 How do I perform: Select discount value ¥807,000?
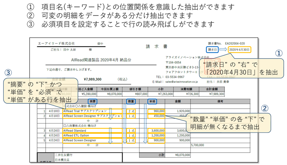coord(141,94)
